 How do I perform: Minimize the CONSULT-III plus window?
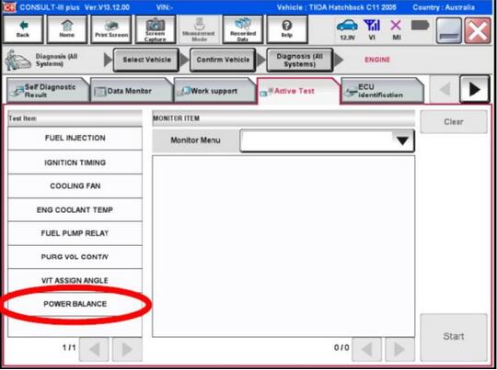coord(448,30)
